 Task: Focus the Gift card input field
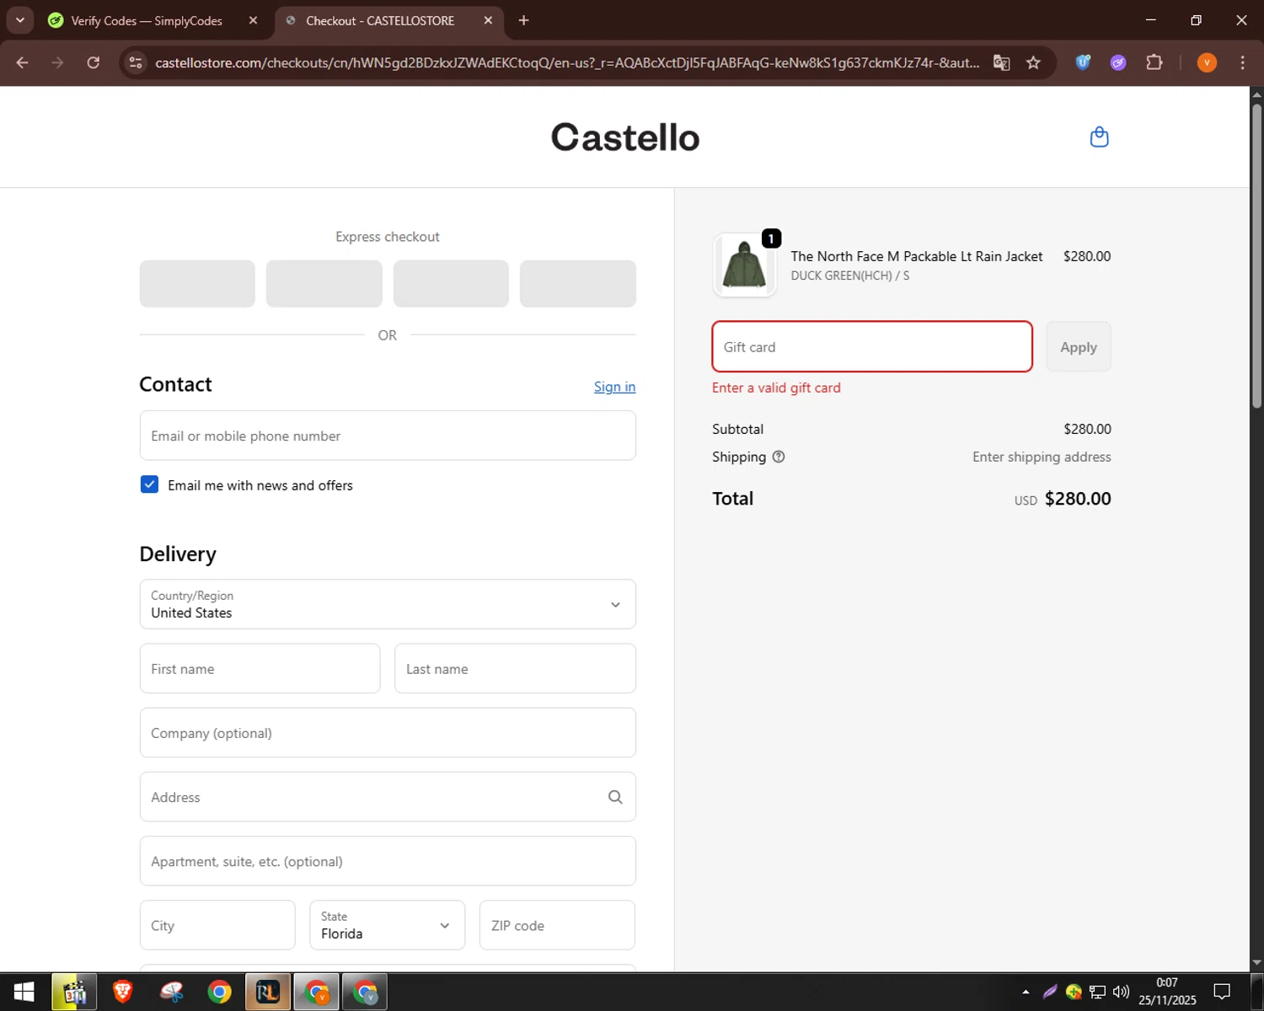pos(872,346)
